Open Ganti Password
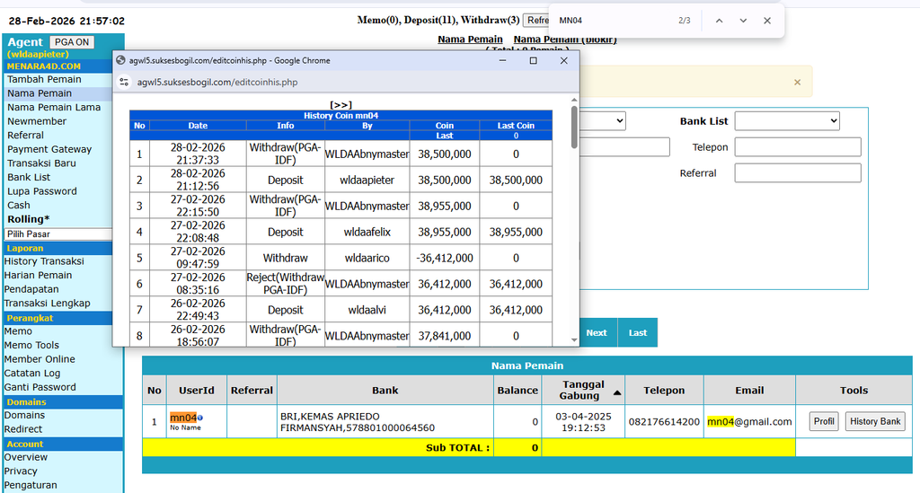Screen dimensions: 920x493 (40, 387)
